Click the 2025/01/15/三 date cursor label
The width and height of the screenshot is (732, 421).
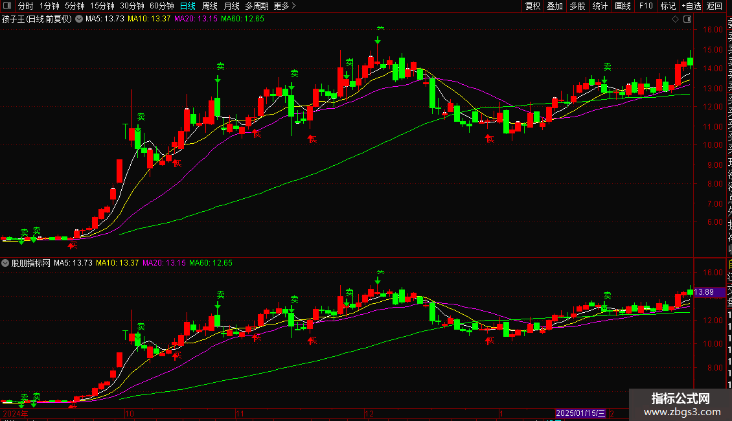580,413
